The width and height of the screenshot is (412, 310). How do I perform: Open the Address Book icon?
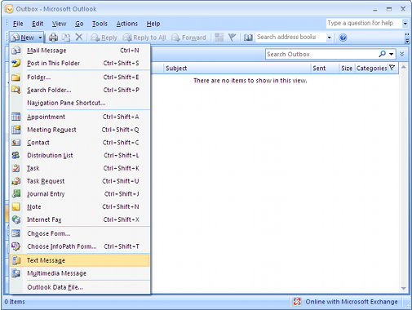[x=248, y=38]
